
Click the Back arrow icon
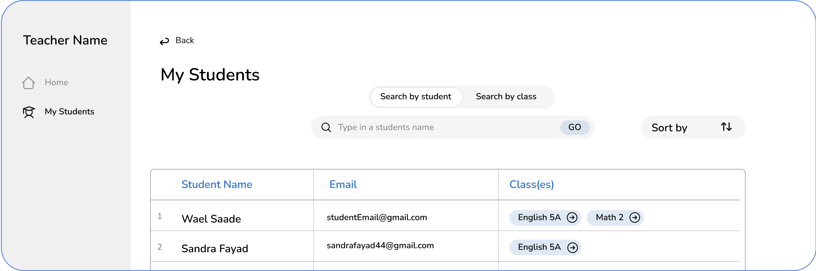pyautogui.click(x=164, y=41)
